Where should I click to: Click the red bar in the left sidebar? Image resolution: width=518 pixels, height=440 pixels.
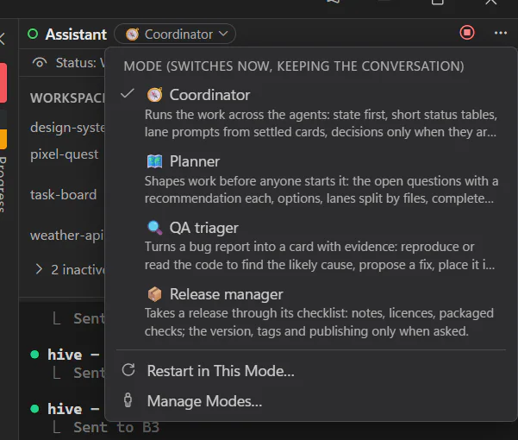coord(3,83)
